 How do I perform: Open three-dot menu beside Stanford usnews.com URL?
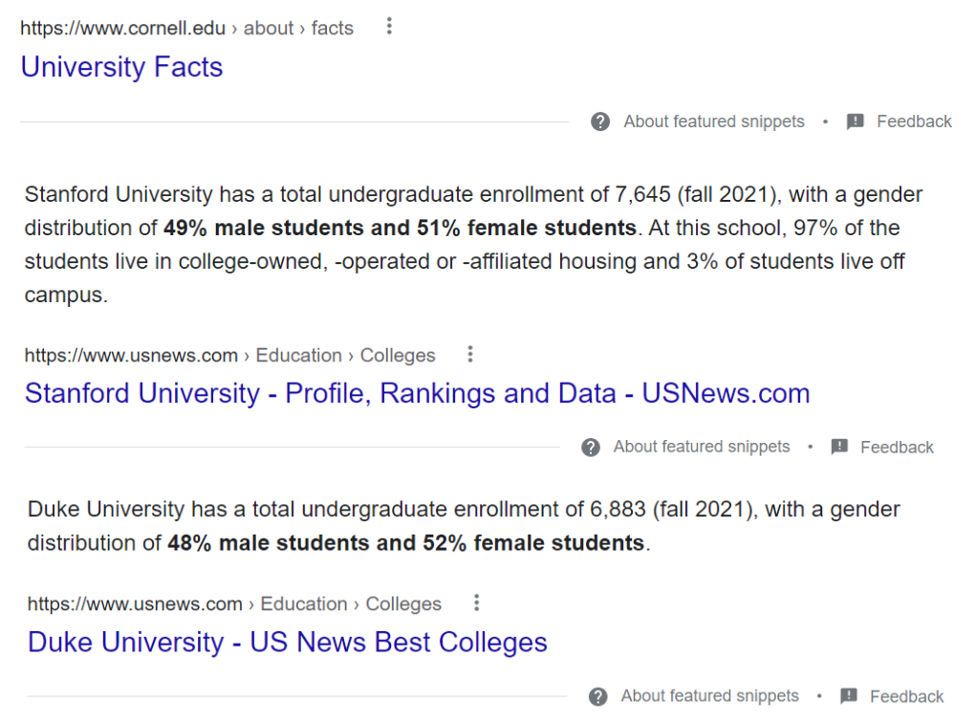pyautogui.click(x=469, y=355)
